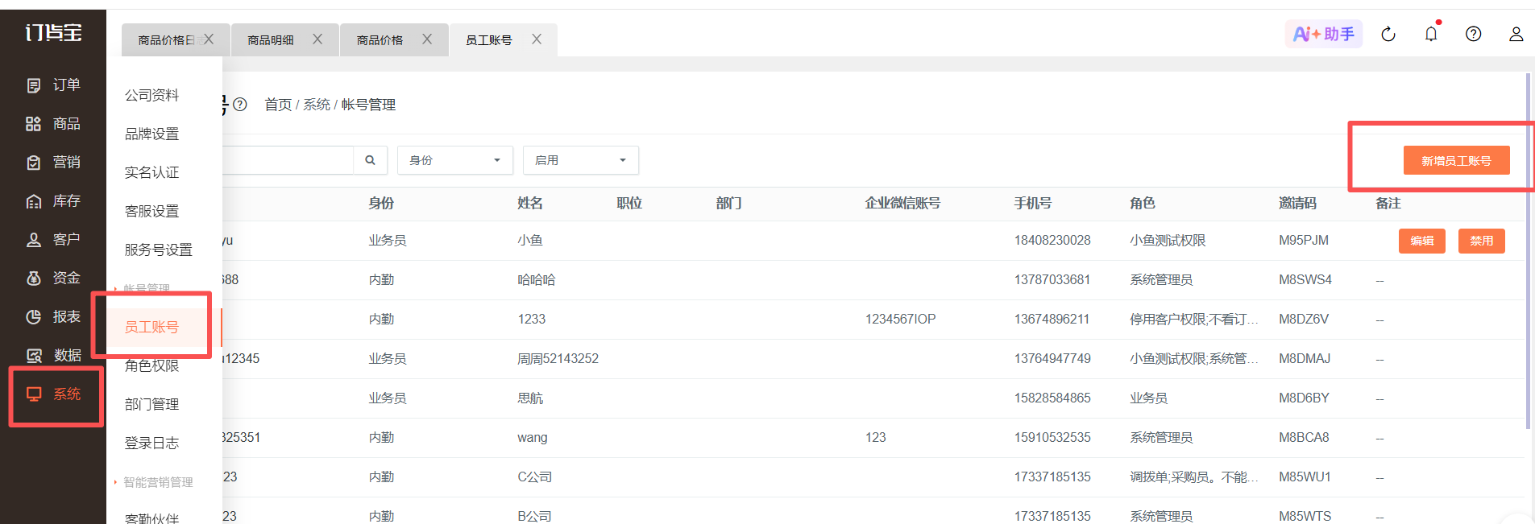The image size is (1535, 524).
Task: Select 员工账号 in system menu
Action: (x=152, y=327)
